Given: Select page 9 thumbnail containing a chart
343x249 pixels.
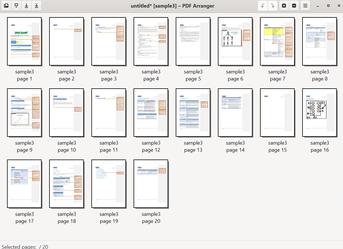Looking at the screenshot, I should 24,113.
